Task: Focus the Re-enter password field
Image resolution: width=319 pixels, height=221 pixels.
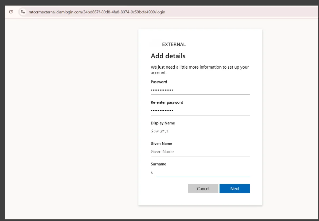Action: click(200, 110)
